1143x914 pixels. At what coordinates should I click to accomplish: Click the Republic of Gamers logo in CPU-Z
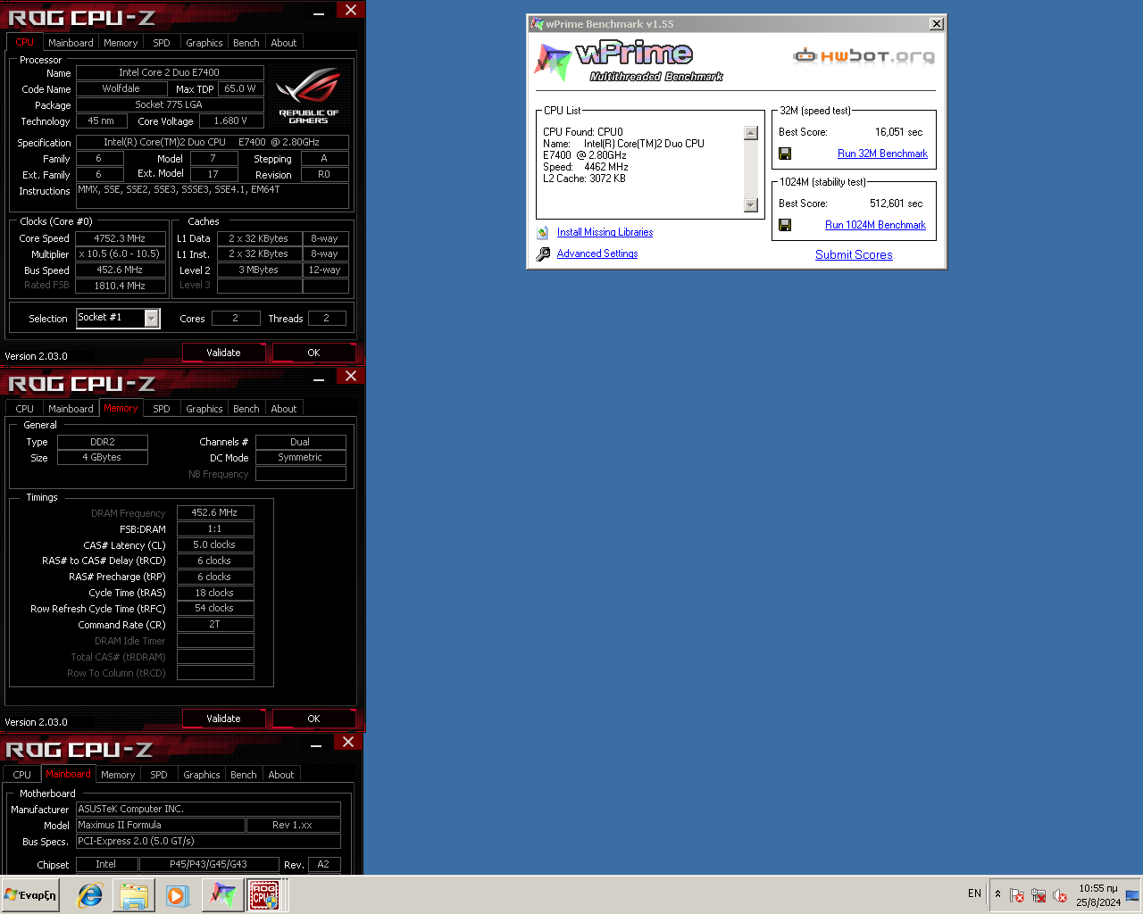(308, 96)
